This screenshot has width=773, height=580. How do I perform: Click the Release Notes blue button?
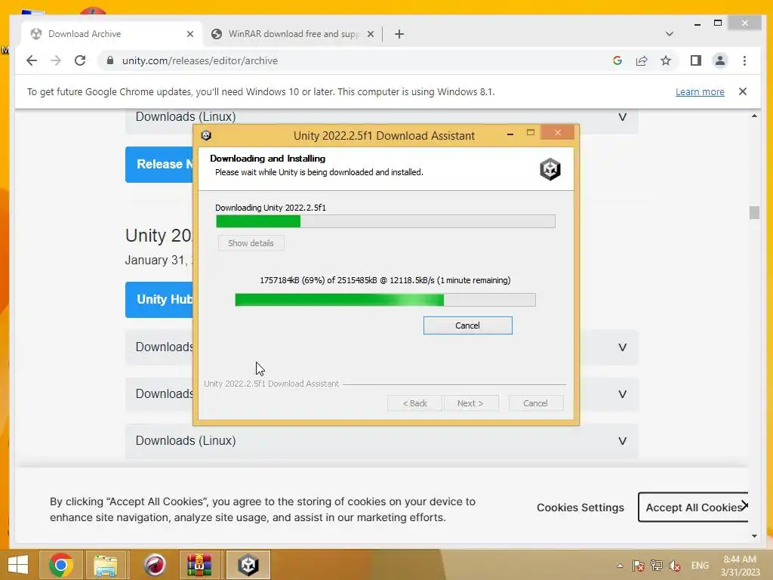(x=159, y=164)
